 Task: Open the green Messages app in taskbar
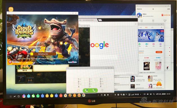33,96
